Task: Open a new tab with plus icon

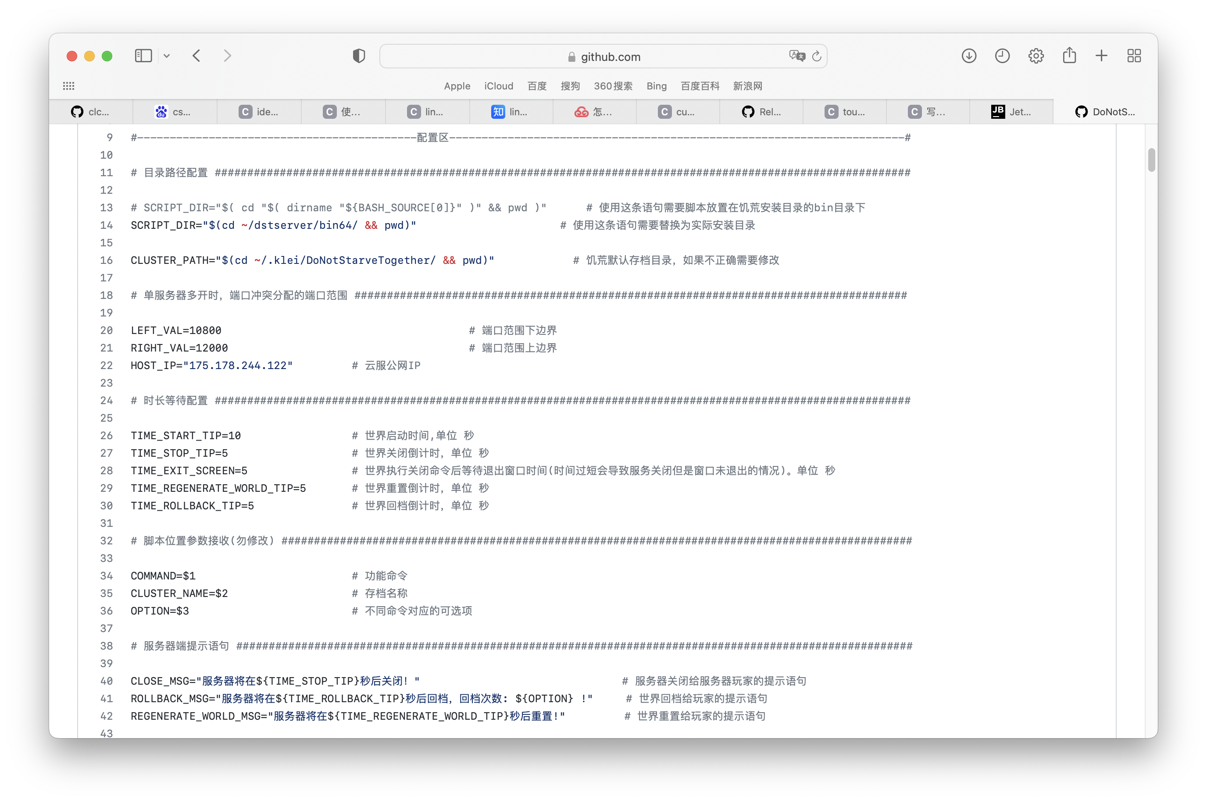Action: pyautogui.click(x=1101, y=56)
